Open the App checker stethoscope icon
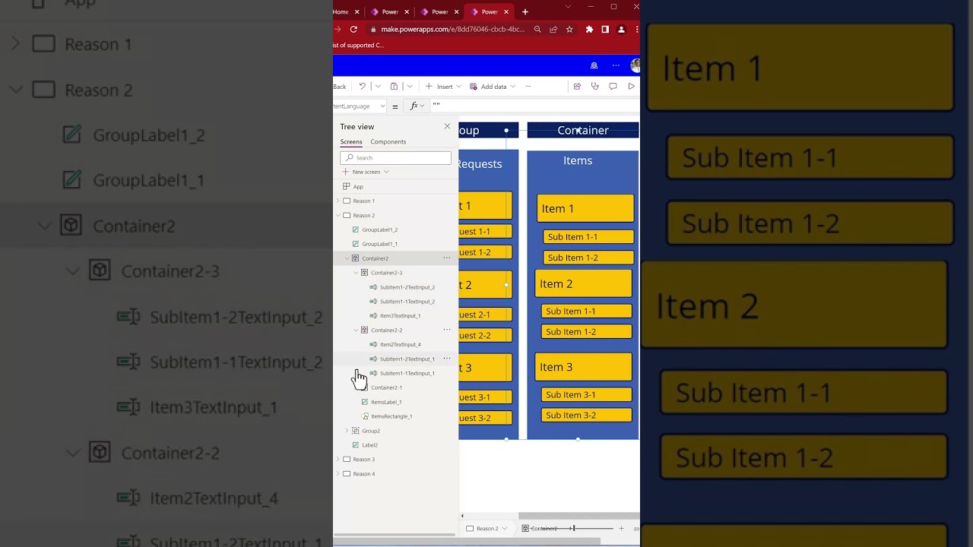The image size is (973, 547). (595, 87)
